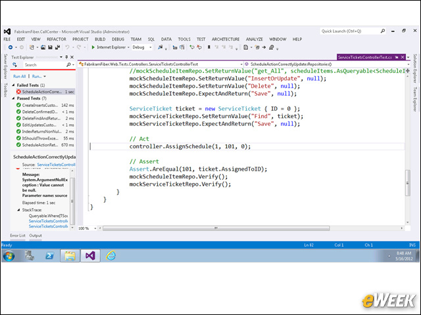The height and width of the screenshot is (315, 421).
Task: Click the last ServiceTicketsControll stack trace link
Action: tap(48, 226)
